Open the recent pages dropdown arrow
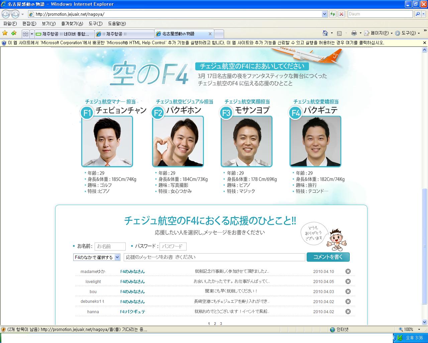428x343 pixels. [22, 14]
